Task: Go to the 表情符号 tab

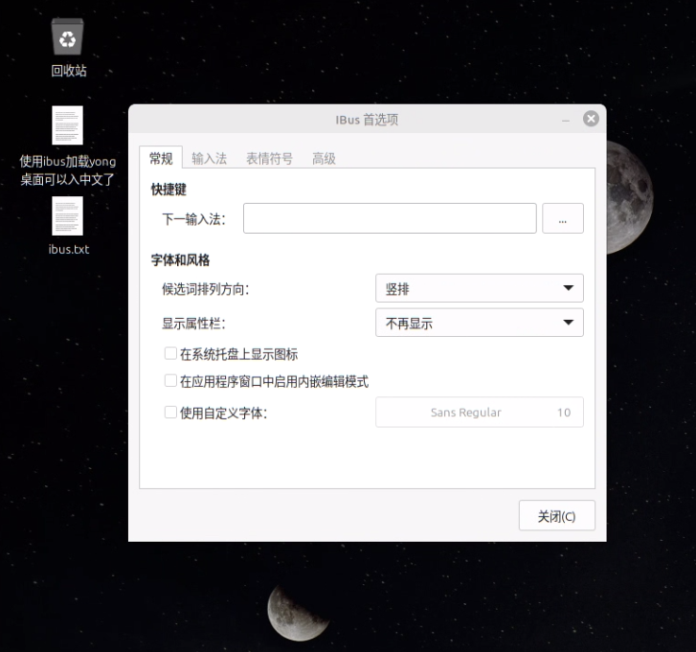Action: pyautogui.click(x=269, y=158)
